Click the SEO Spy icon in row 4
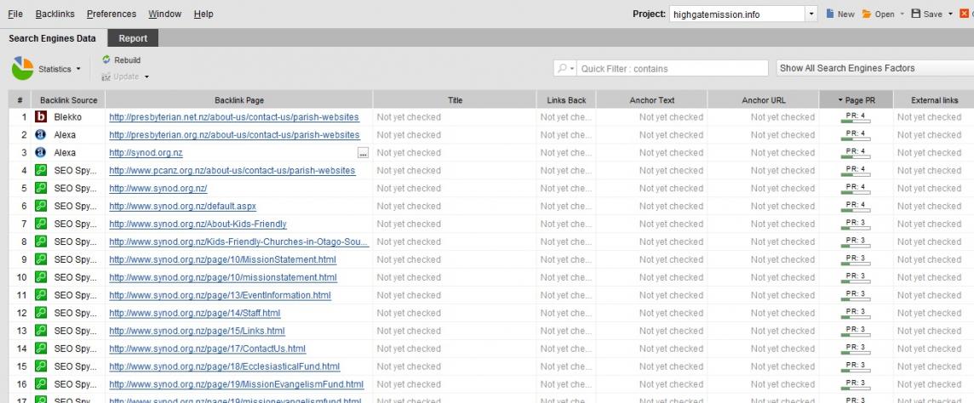This screenshot has width=974, height=403. [40, 171]
